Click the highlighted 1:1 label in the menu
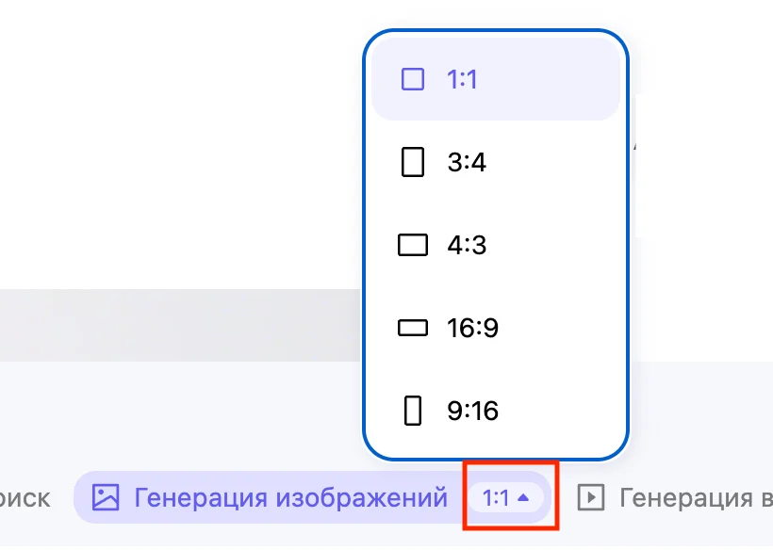 (x=462, y=79)
